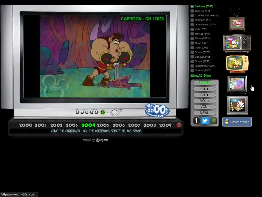Enable the Drama category checkbox
Viewport: 262px width, 197px height.
[x=192, y=20]
